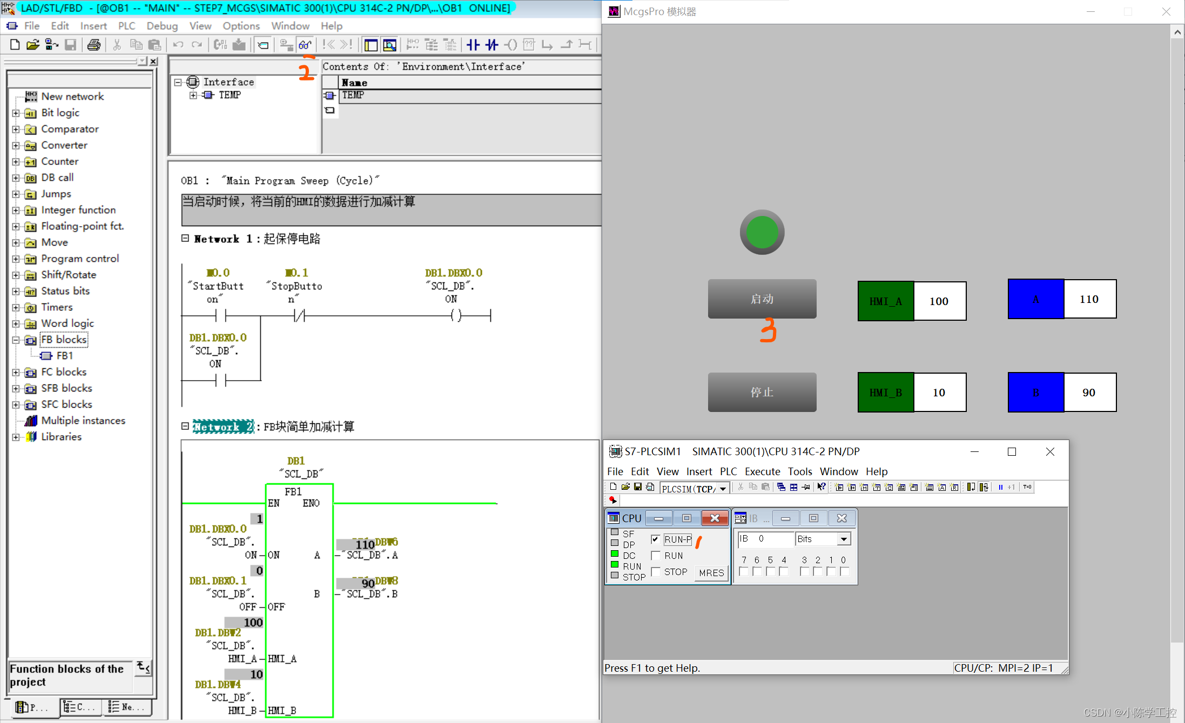The image size is (1185, 723).
Task: Check the STOP mode checkbox
Action: [656, 572]
